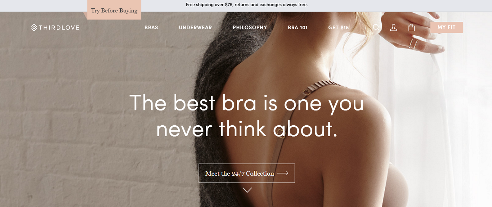492x207 pixels.
Task: Click the THIRDLOVE wordmark
Action: point(59,28)
